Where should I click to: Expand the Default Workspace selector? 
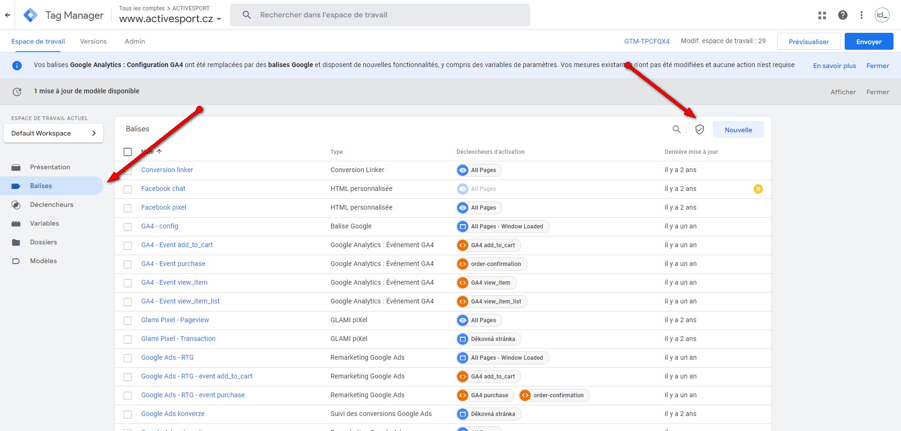pyautogui.click(x=53, y=133)
